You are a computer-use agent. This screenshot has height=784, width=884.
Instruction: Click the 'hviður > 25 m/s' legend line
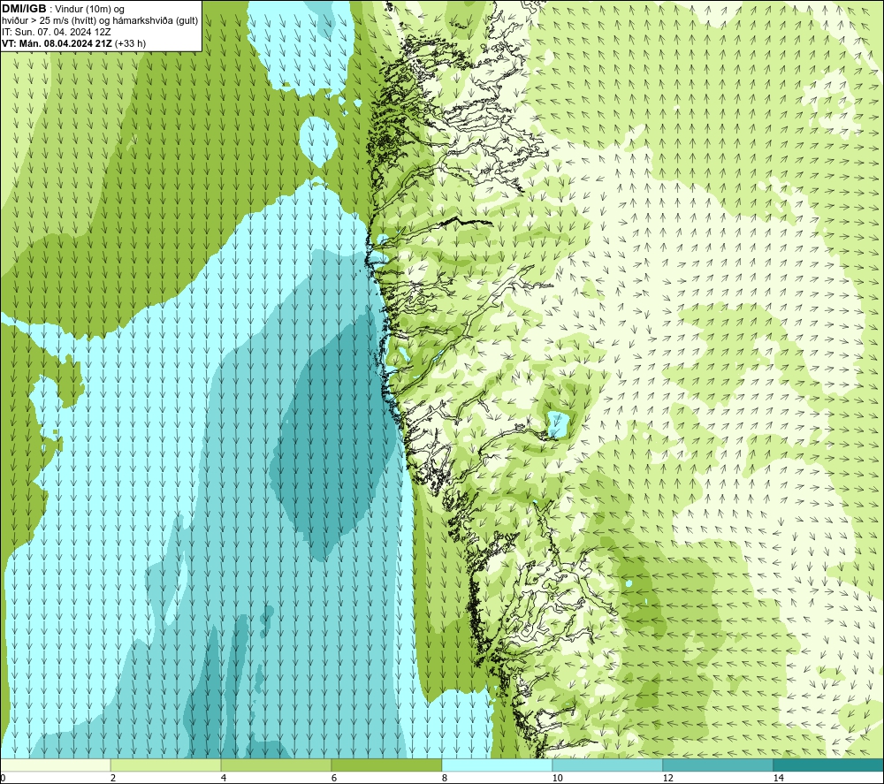tap(100, 20)
